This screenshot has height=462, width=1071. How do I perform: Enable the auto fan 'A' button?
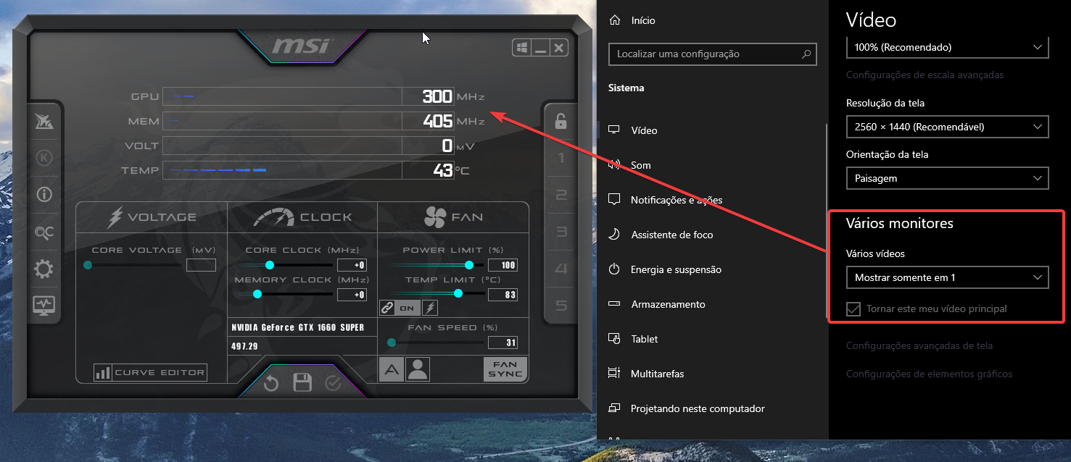[392, 370]
